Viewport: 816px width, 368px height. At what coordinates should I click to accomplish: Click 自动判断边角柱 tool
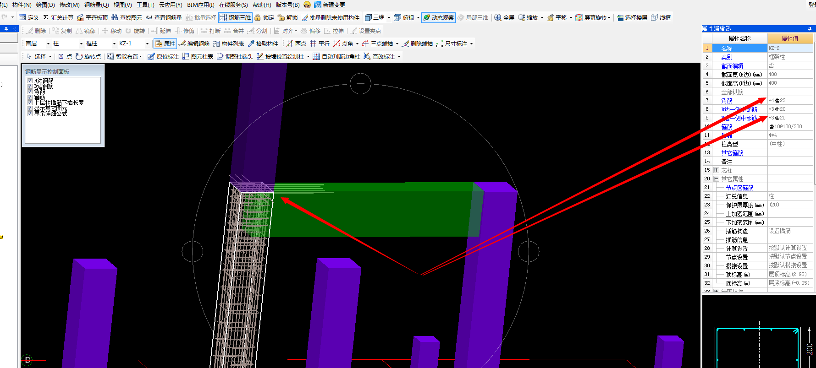tap(336, 56)
